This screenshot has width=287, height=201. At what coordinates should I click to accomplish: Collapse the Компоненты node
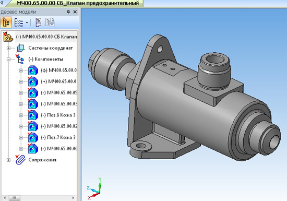pos(8,60)
